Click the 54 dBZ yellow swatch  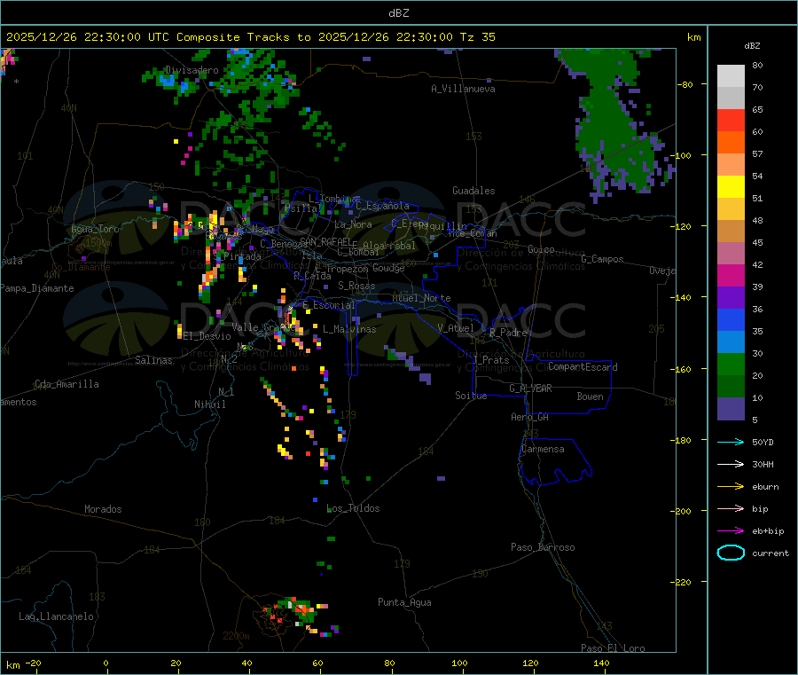pyautogui.click(x=731, y=187)
